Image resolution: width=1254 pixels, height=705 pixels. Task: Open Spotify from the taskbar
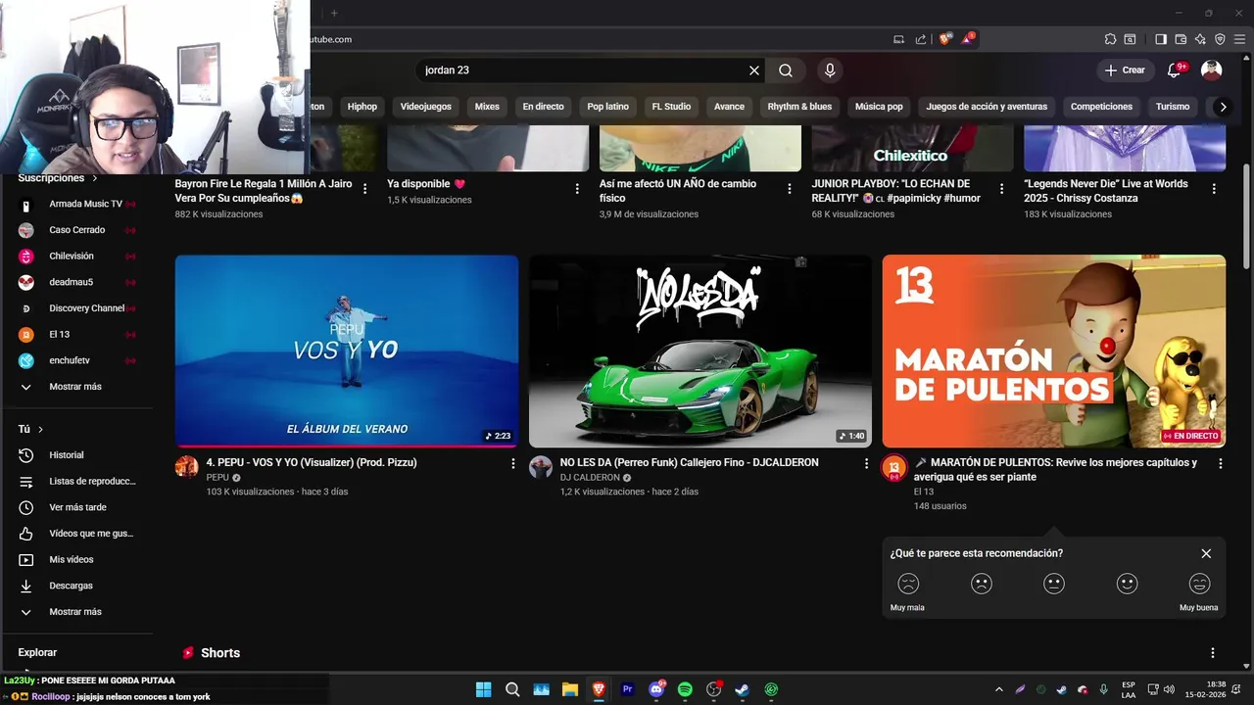[685, 689]
